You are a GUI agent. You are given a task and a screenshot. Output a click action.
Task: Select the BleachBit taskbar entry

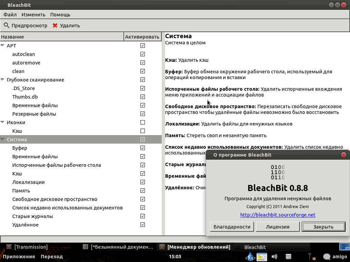click(x=271, y=247)
